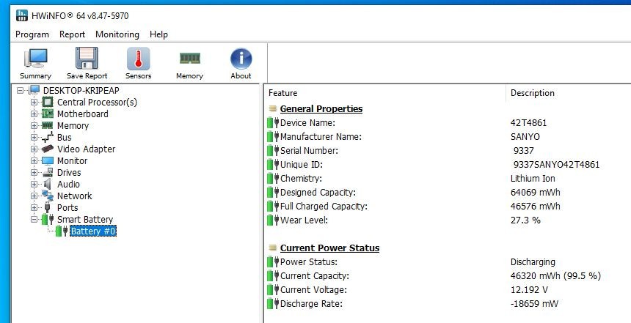The width and height of the screenshot is (631, 323).
Task: Click the '12.192 V' voltage value
Action: pos(529,289)
